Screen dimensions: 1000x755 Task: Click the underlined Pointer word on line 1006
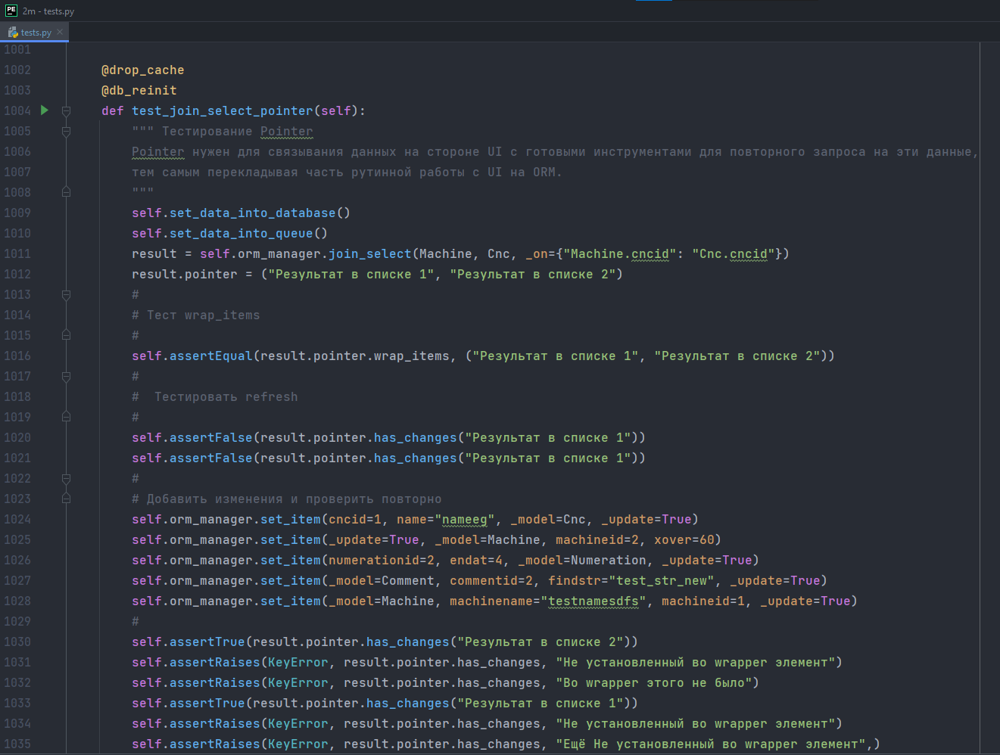click(x=158, y=152)
